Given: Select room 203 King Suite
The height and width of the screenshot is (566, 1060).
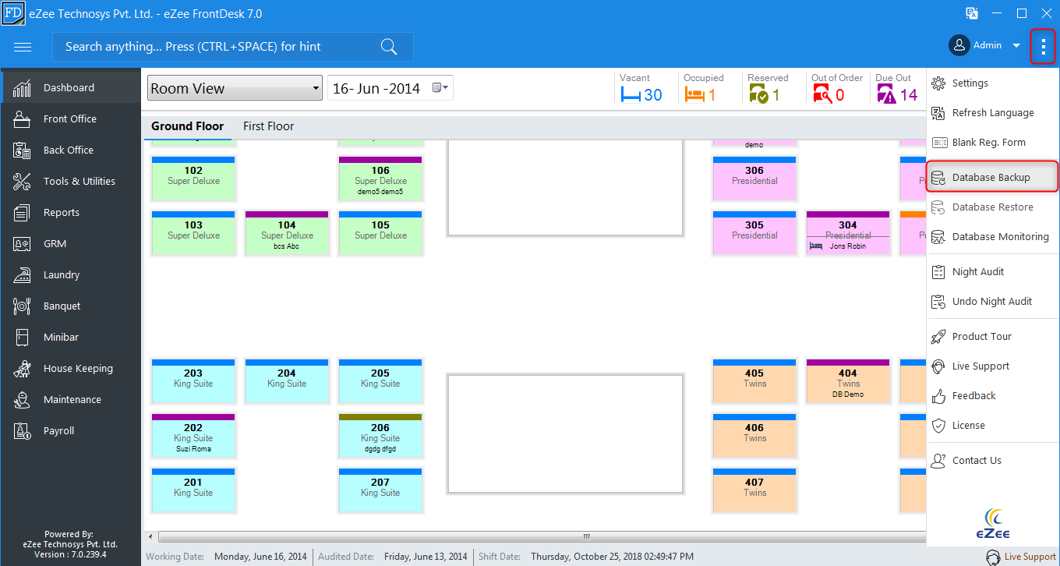Looking at the screenshot, I should (x=193, y=380).
